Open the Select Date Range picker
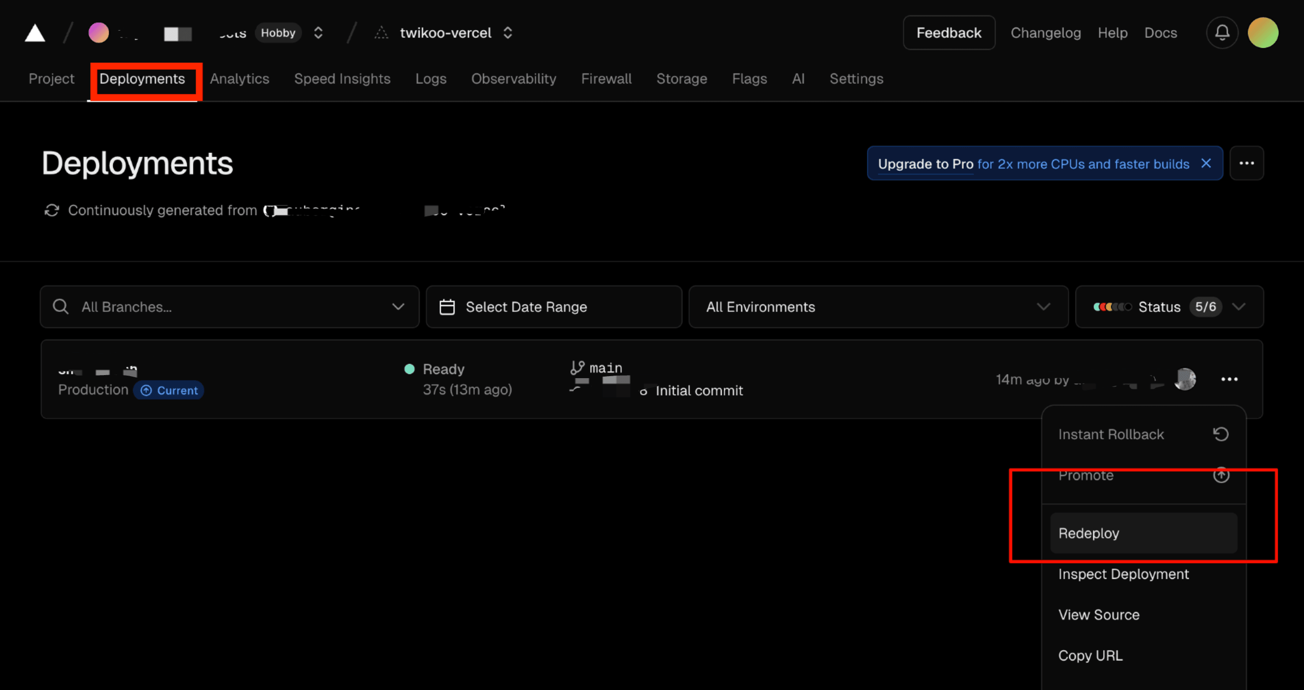This screenshot has height=690, width=1304. click(554, 307)
